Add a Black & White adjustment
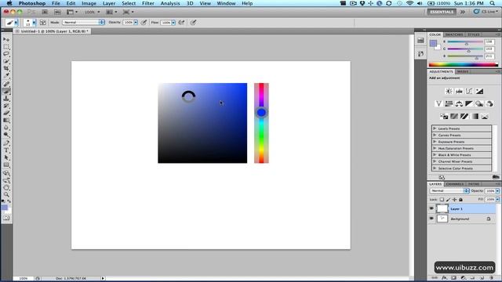The width and height of the screenshot is (502, 282). coord(469,103)
